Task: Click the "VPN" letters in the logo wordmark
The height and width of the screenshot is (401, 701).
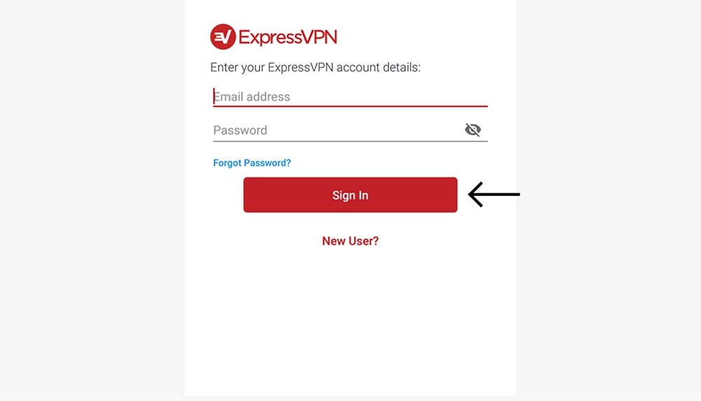Action: (320, 37)
